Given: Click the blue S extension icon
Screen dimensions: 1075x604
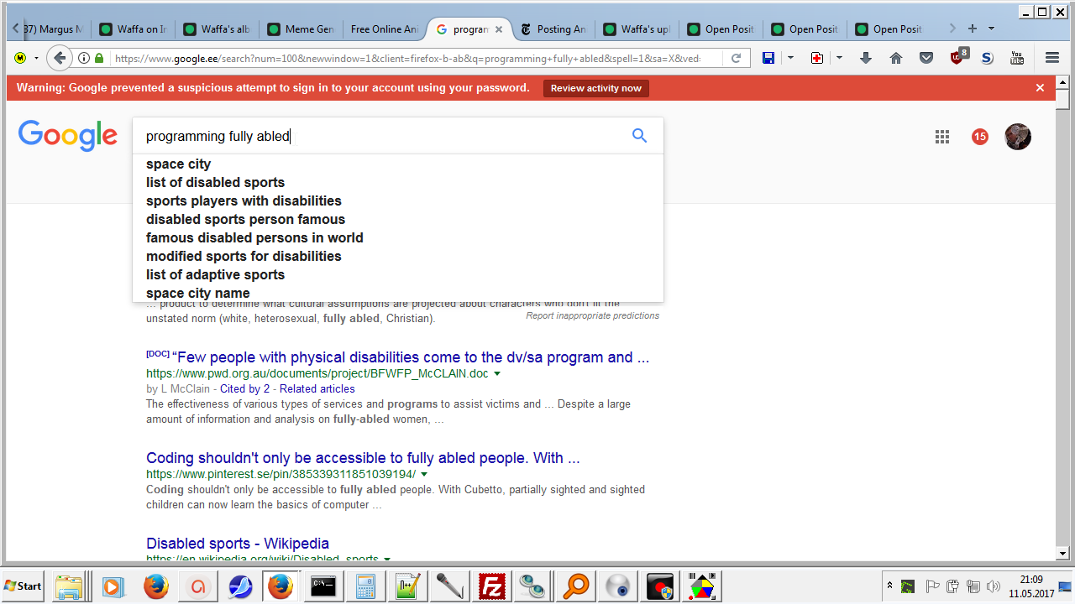Looking at the screenshot, I should click(987, 58).
